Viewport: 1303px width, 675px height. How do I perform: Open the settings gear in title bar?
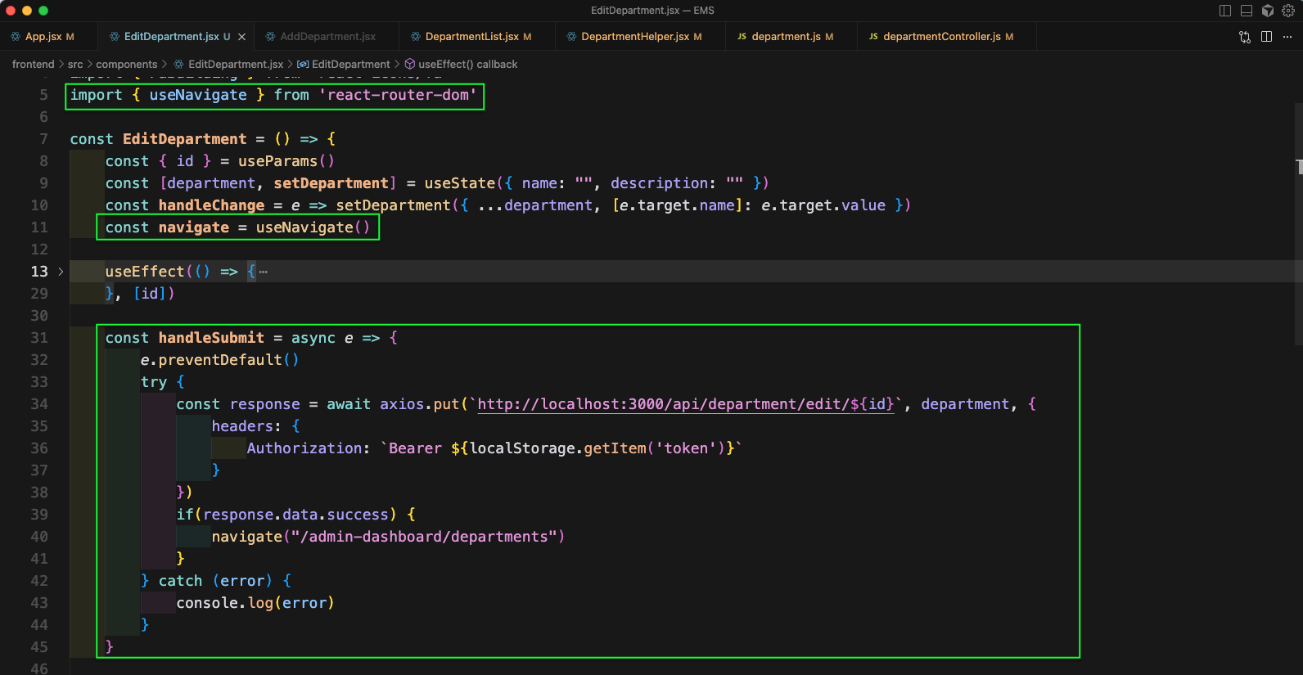pyautogui.click(x=1288, y=11)
